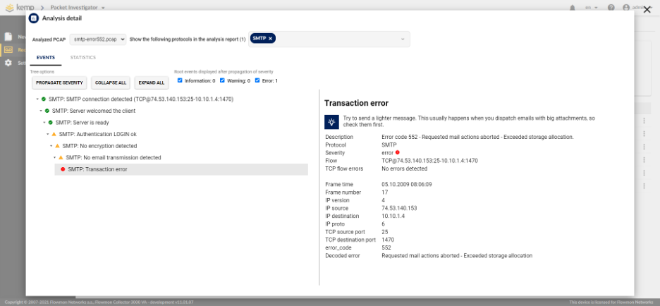Click the admin user avatar icon

click(626, 8)
